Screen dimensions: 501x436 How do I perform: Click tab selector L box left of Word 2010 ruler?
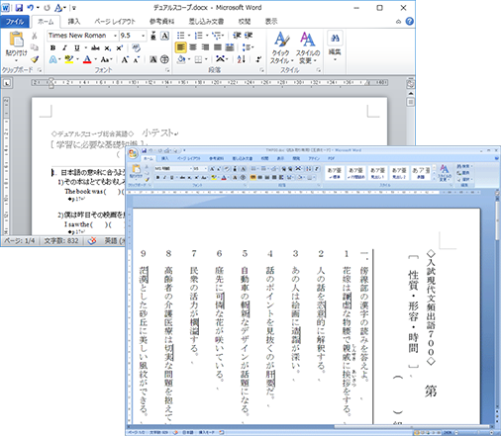[7, 83]
